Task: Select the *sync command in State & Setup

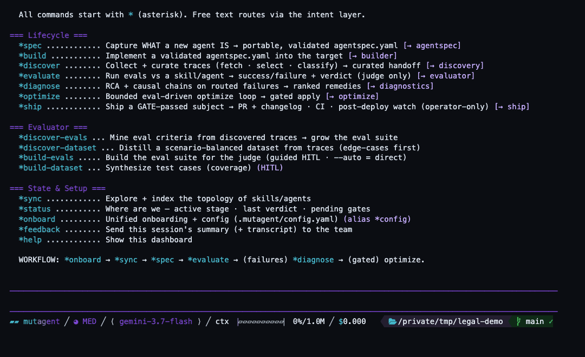Action: pos(30,199)
